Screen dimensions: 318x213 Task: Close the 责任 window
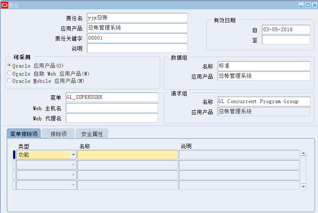pyautogui.click(x=315, y=5)
